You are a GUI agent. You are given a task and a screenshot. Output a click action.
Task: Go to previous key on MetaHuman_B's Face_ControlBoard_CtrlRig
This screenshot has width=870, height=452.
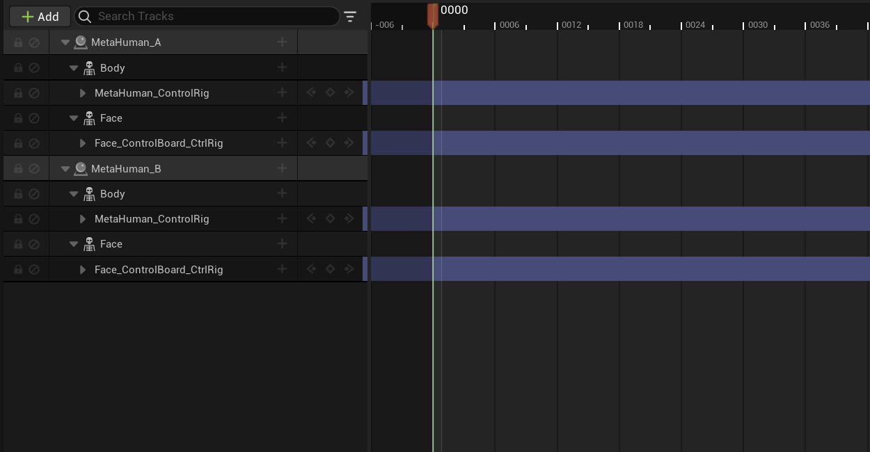tap(311, 269)
